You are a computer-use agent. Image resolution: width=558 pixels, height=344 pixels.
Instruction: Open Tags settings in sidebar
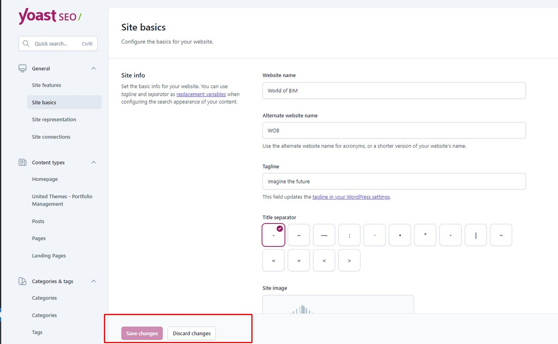[x=37, y=332]
